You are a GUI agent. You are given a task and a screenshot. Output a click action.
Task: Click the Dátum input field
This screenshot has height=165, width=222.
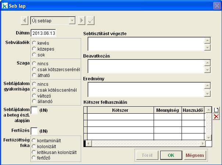43,33
